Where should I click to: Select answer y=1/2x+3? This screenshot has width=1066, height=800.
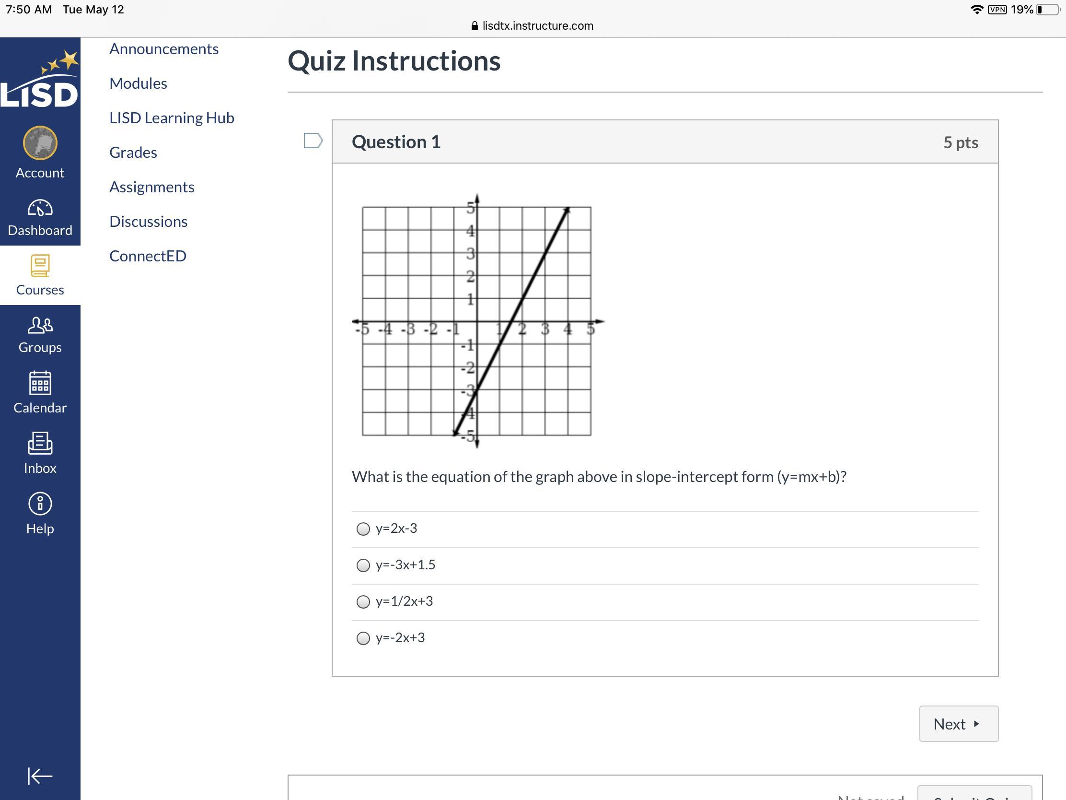click(363, 602)
